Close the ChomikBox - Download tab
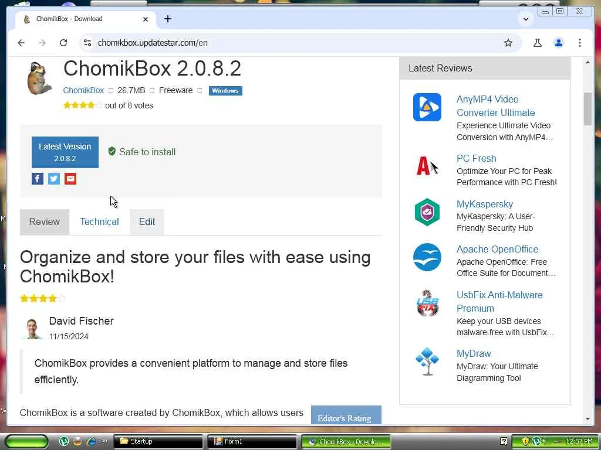Viewport: 601px width, 450px height. (146, 19)
